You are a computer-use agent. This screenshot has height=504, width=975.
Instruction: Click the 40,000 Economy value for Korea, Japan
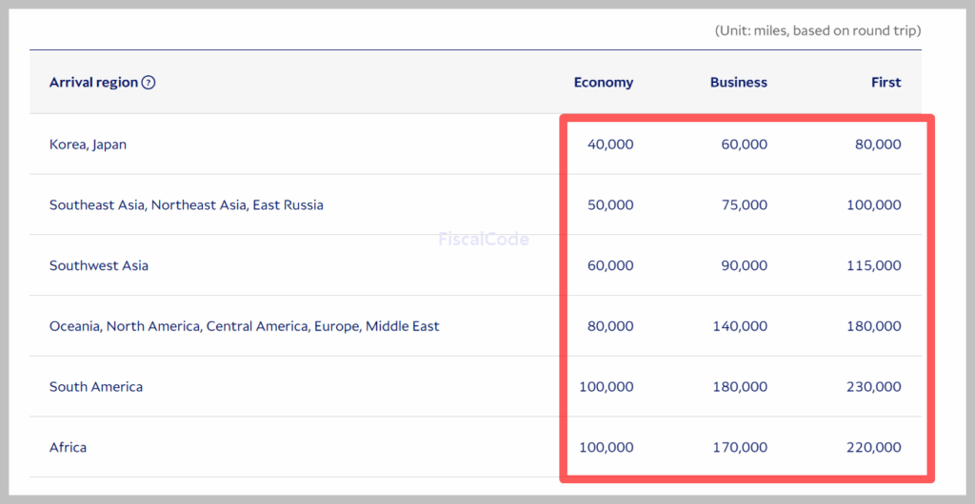click(610, 145)
